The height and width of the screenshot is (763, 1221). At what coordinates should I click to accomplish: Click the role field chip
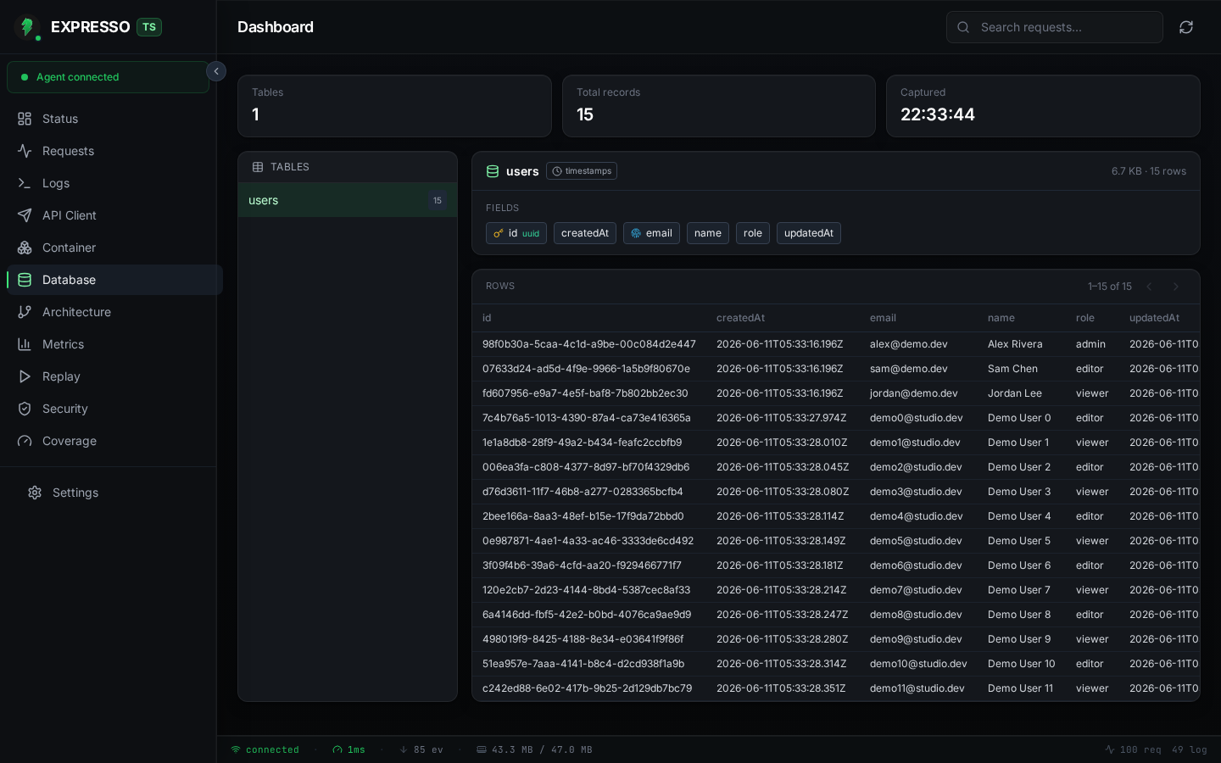(753, 233)
